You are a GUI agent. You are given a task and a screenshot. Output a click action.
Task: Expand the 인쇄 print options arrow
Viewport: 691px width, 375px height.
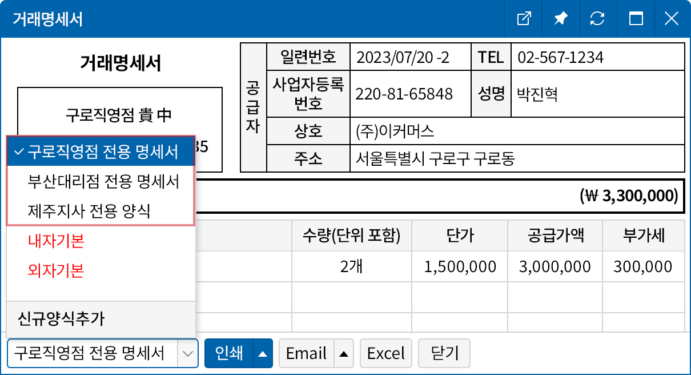point(262,353)
